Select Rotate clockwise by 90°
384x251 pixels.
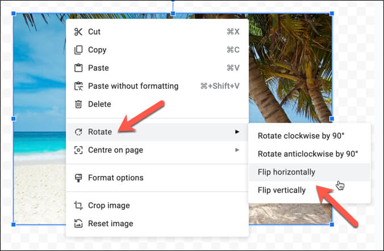[301, 136]
